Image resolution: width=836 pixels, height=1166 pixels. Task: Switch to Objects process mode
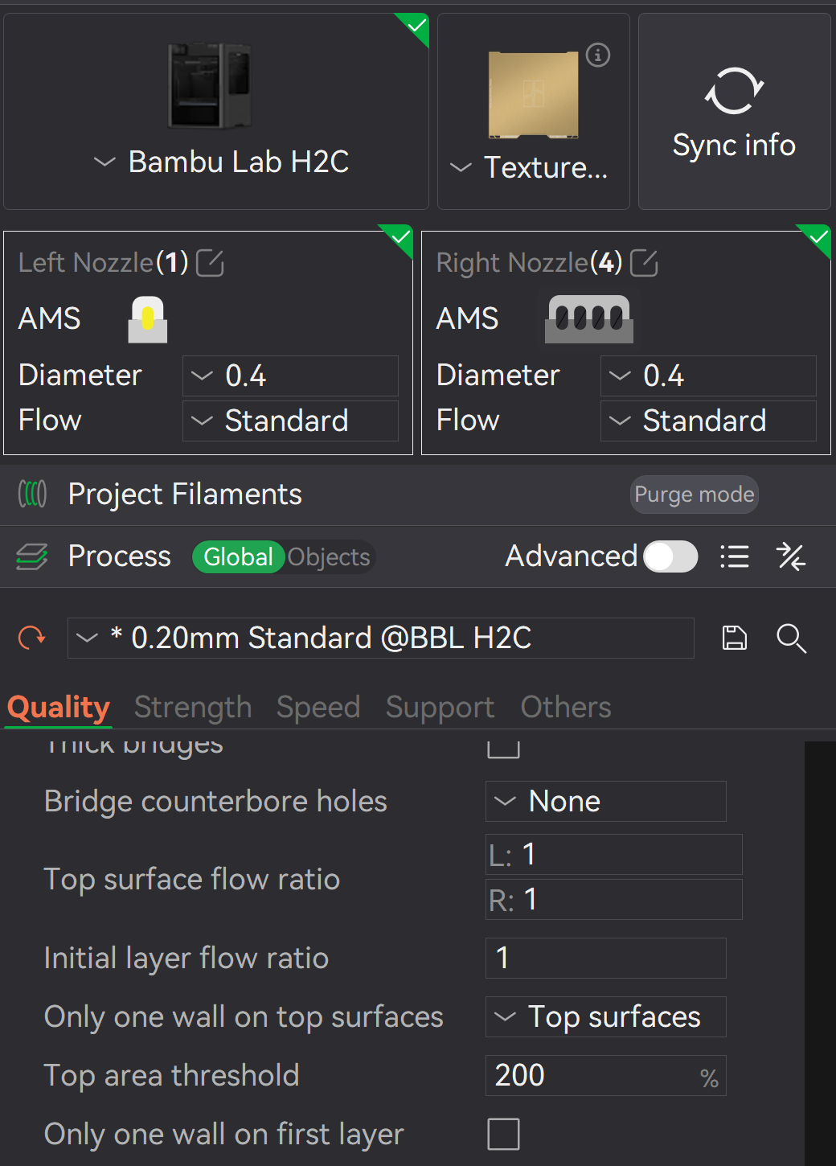click(x=329, y=556)
